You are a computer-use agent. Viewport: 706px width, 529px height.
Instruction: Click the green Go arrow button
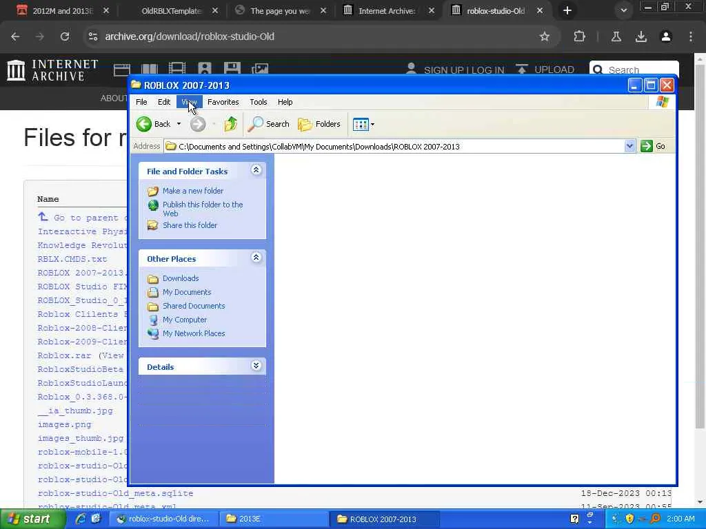[647, 146]
